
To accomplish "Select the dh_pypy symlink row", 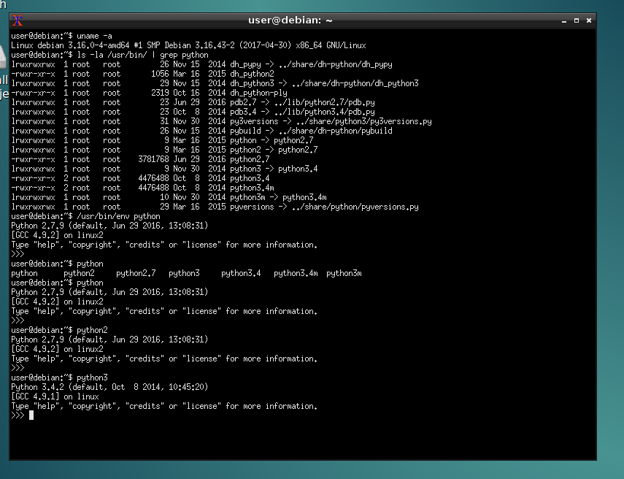I will click(x=201, y=64).
